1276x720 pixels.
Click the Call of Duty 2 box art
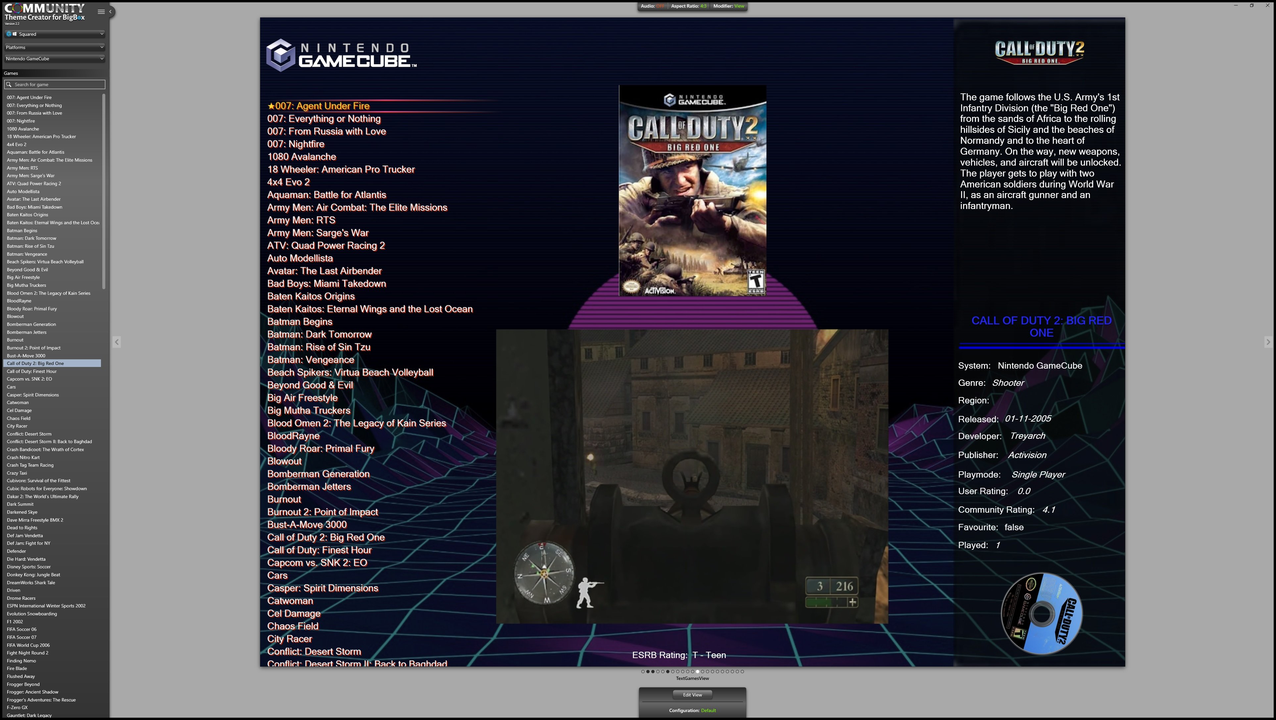pyautogui.click(x=692, y=191)
